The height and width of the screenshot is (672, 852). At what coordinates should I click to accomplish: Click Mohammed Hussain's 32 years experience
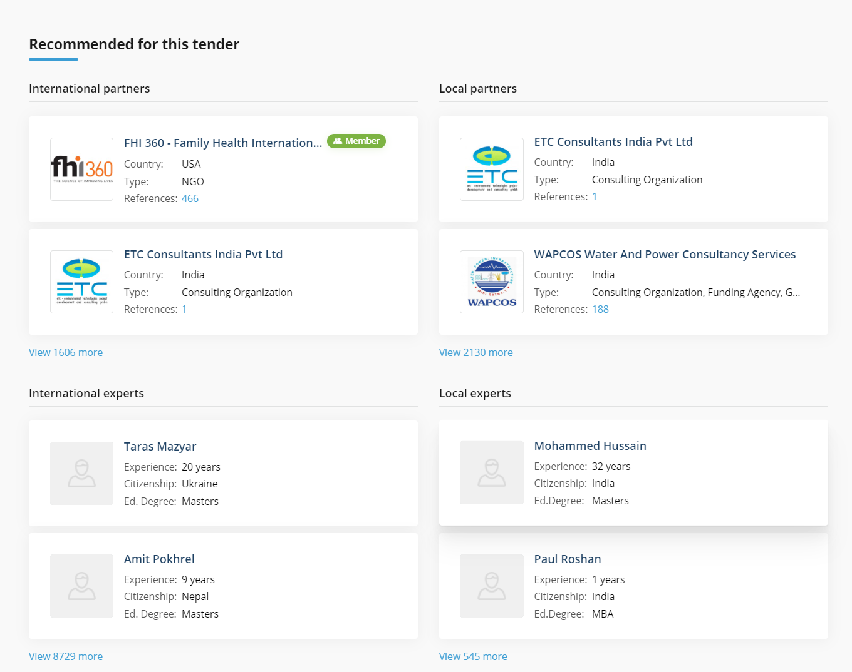coord(611,466)
